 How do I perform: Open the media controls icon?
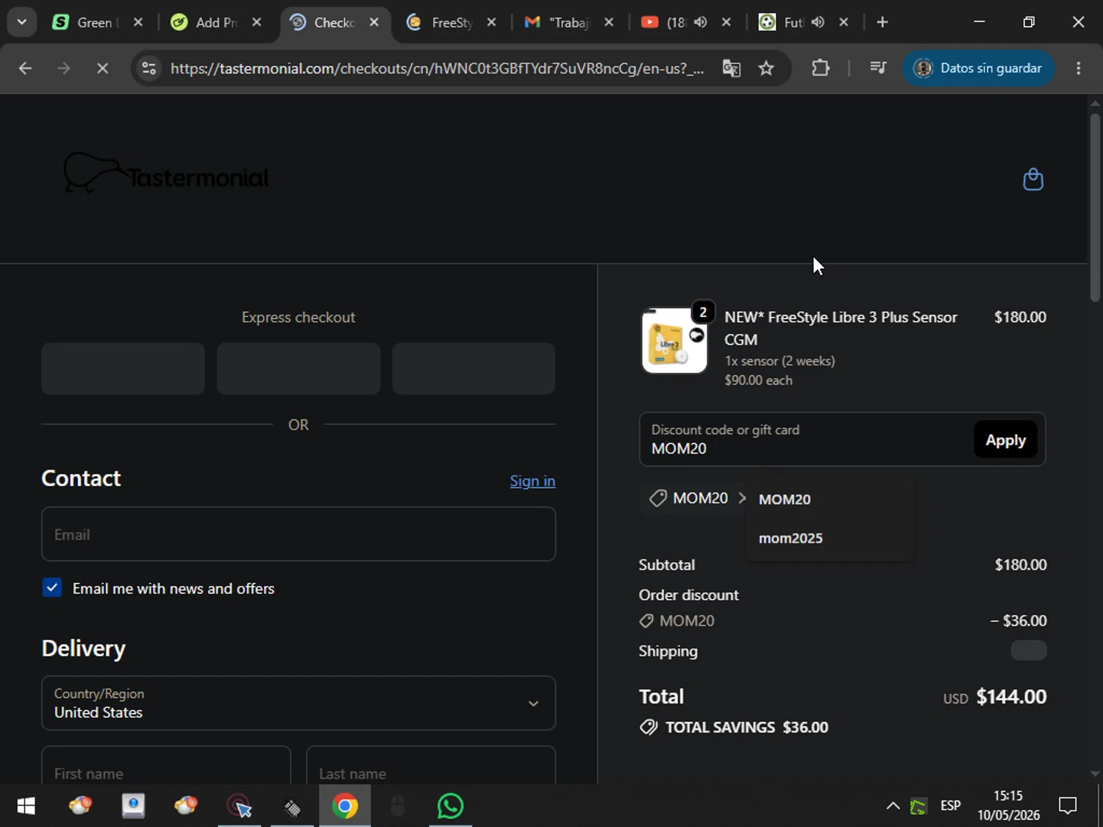[x=878, y=68]
